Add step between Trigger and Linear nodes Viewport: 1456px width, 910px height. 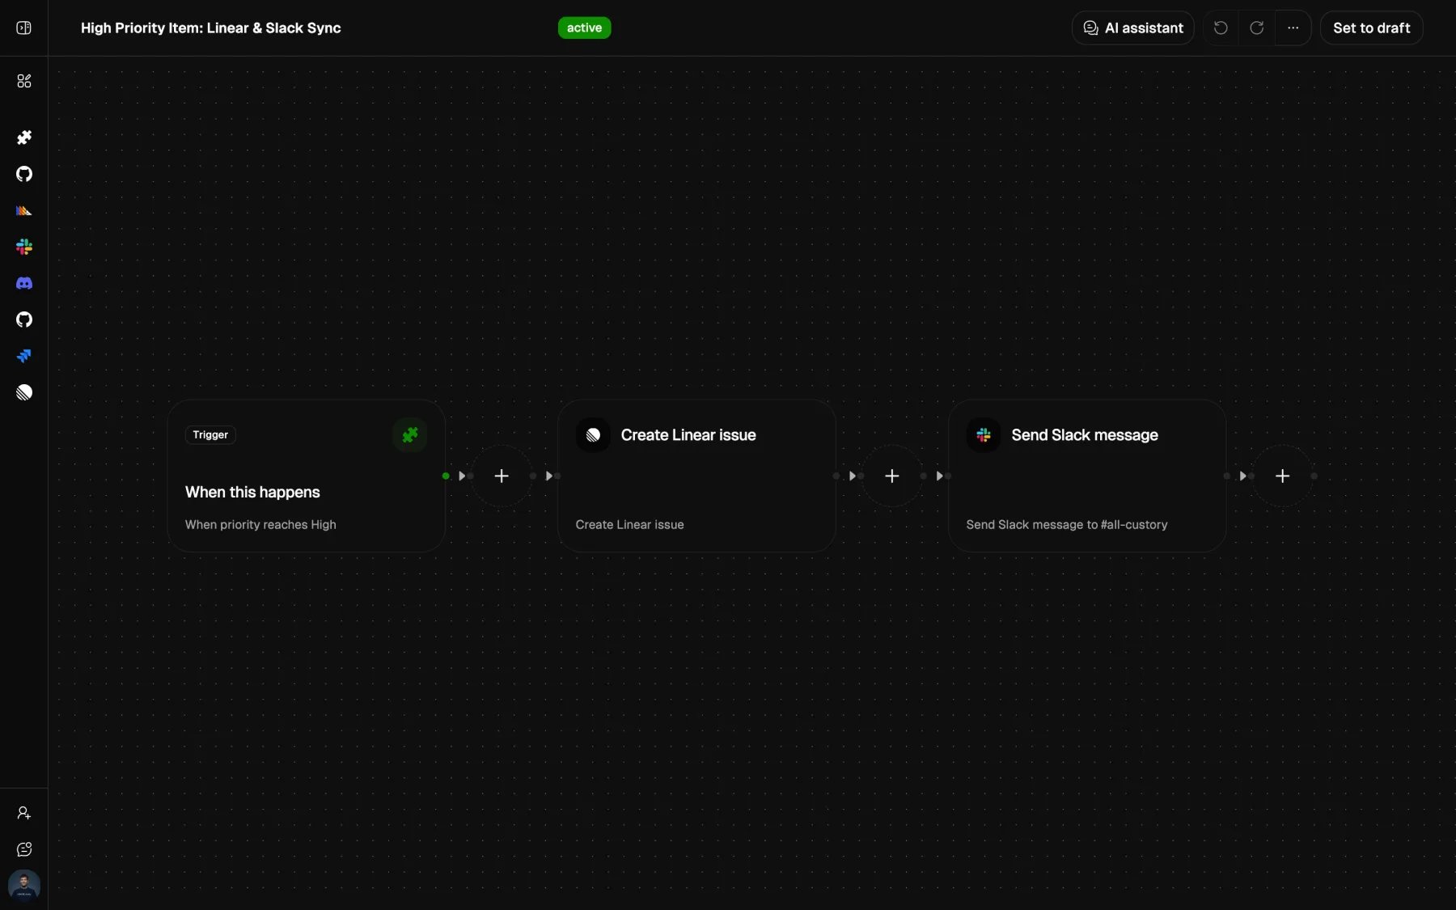tap(502, 476)
